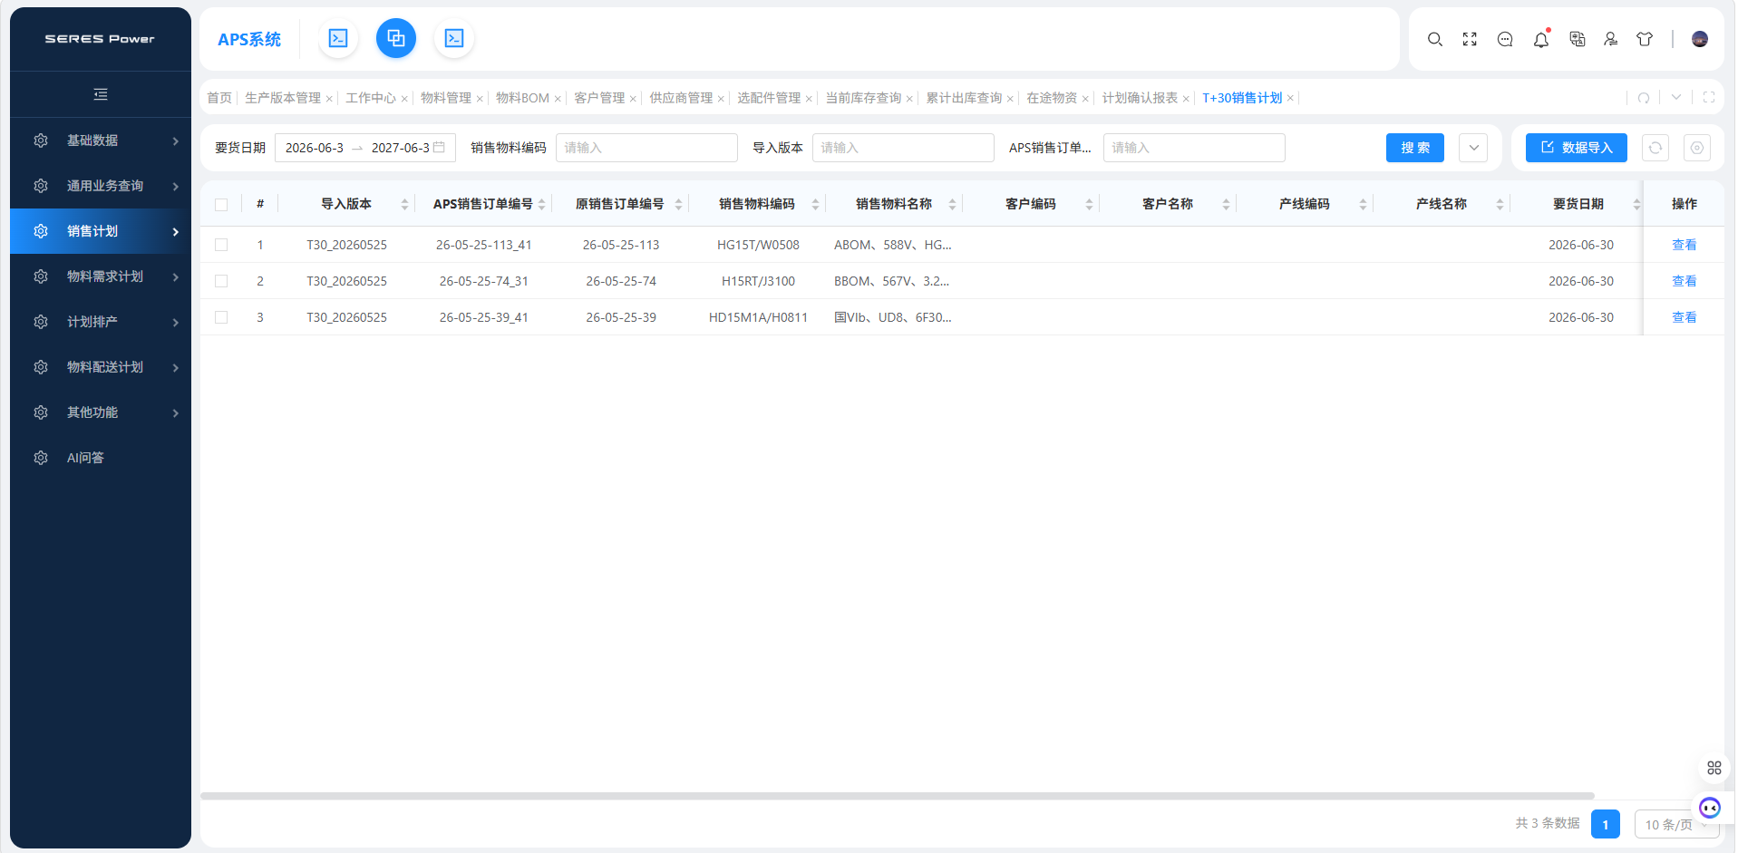
Task: Click 查看 for order 26-05-25-113_41
Action: pyautogui.click(x=1684, y=245)
